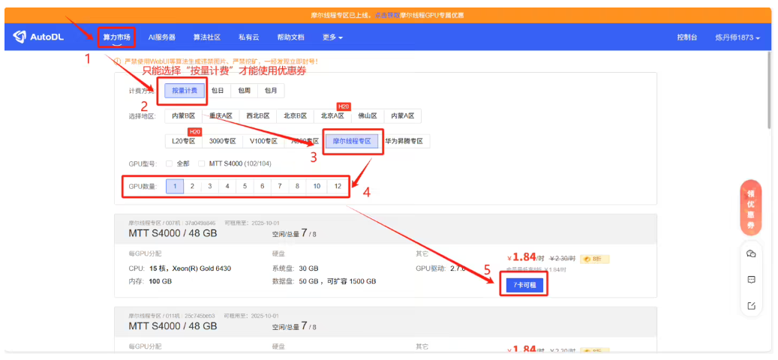Click the AutoDL logo in the header
The image size is (778, 360).
[x=38, y=37]
